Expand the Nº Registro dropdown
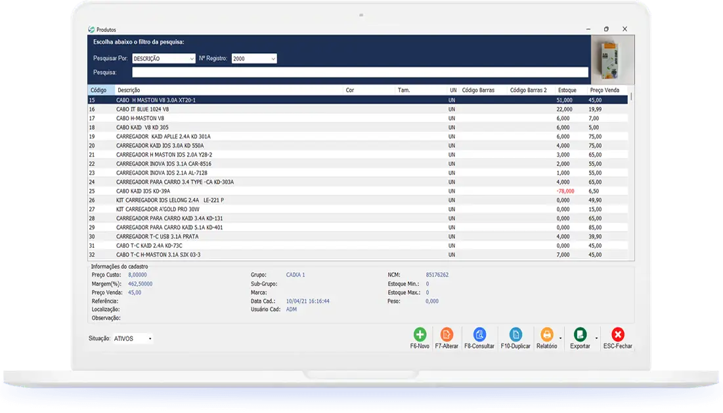 [x=254, y=58]
